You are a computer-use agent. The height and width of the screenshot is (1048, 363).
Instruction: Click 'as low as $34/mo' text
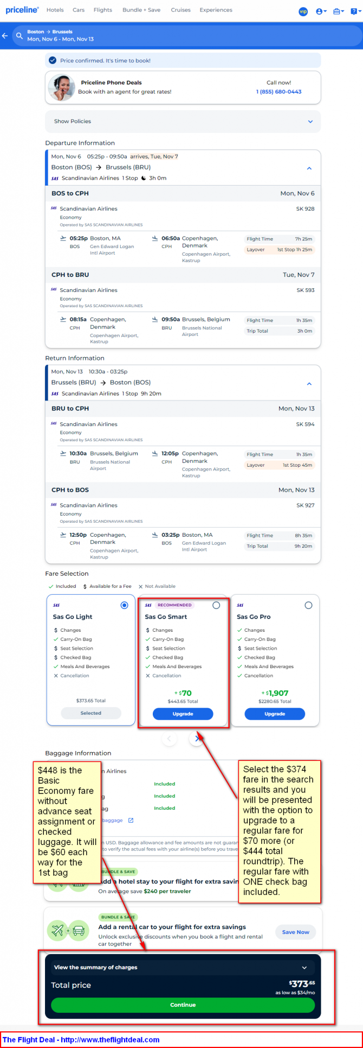tap(295, 993)
